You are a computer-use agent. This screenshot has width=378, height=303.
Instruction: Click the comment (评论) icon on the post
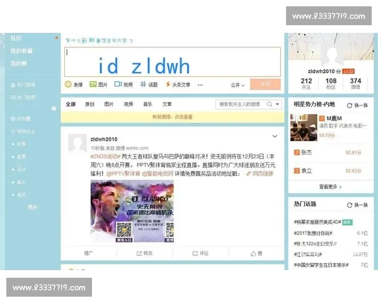click(x=195, y=253)
